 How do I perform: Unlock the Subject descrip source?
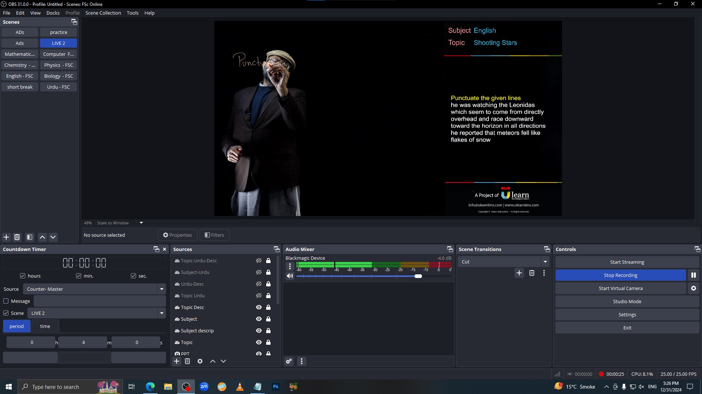[268, 331]
